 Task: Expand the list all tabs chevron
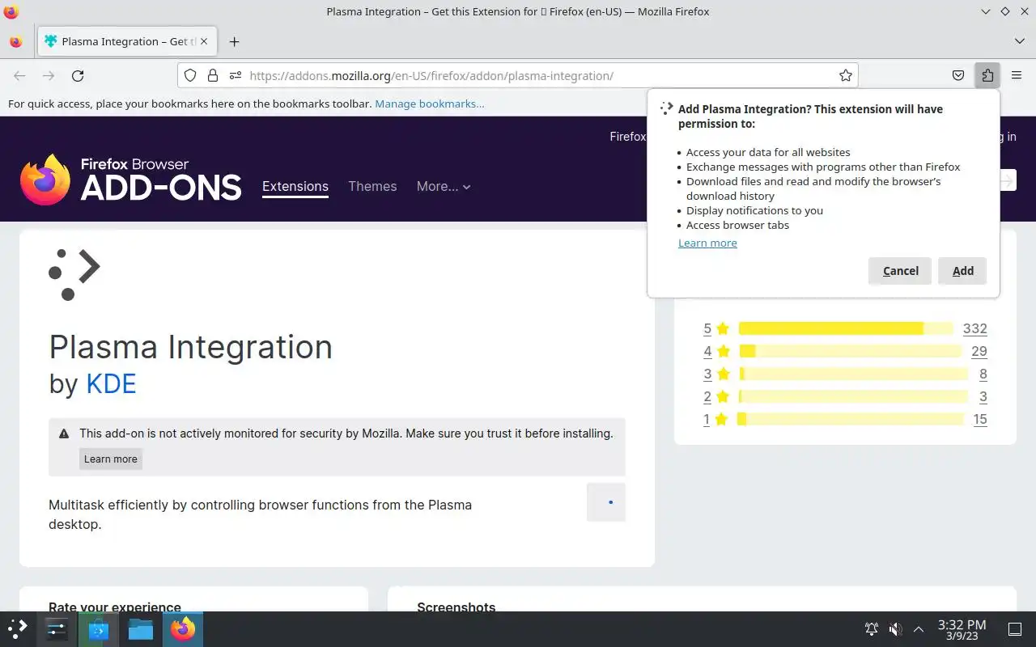point(1019,41)
